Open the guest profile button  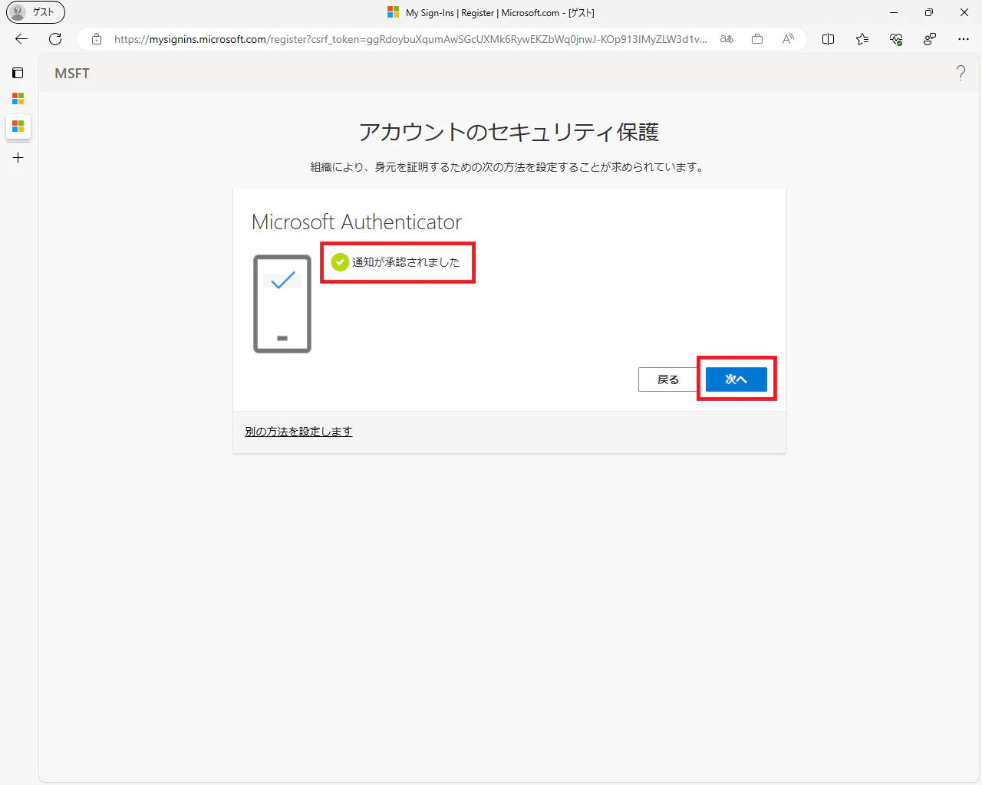[x=35, y=12]
